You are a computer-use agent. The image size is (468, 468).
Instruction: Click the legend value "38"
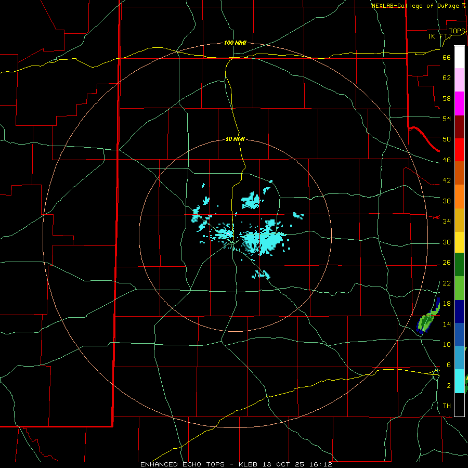(447, 201)
